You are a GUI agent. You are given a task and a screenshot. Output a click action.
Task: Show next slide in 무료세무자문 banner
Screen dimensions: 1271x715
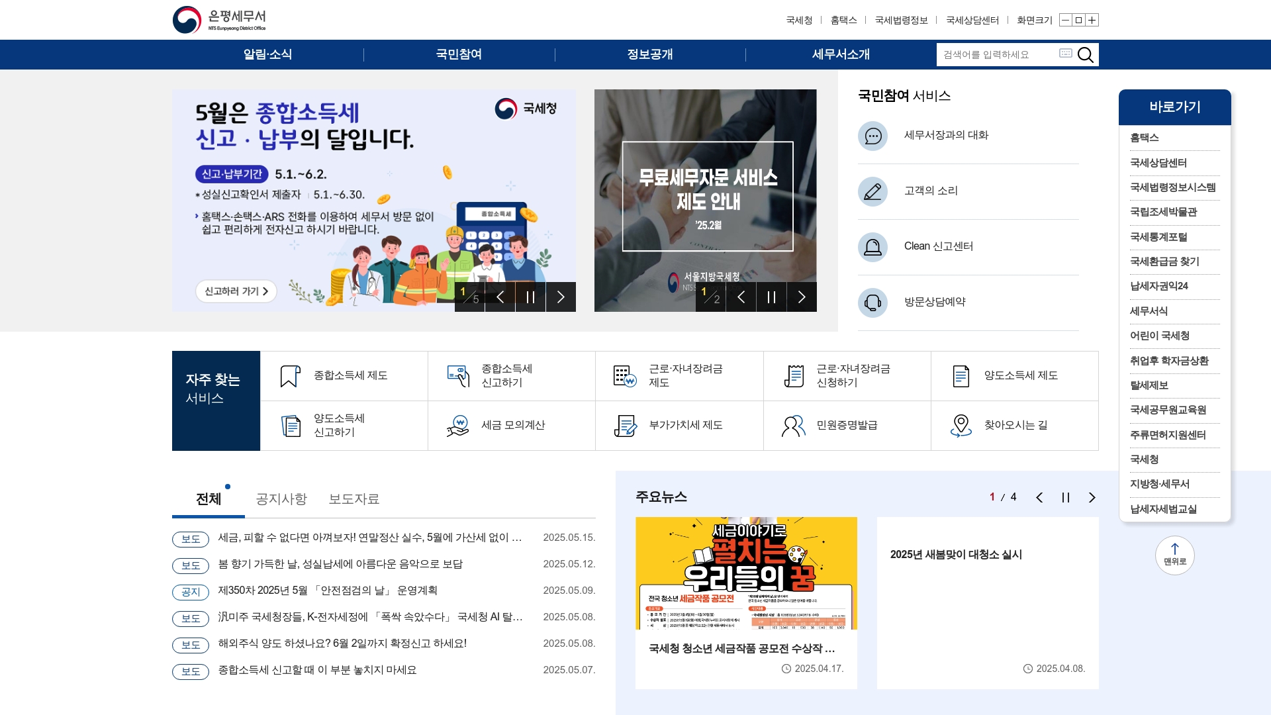point(802,297)
